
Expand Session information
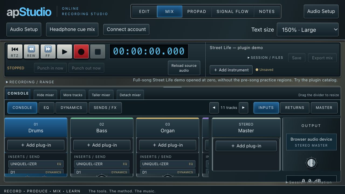click(x=309, y=182)
